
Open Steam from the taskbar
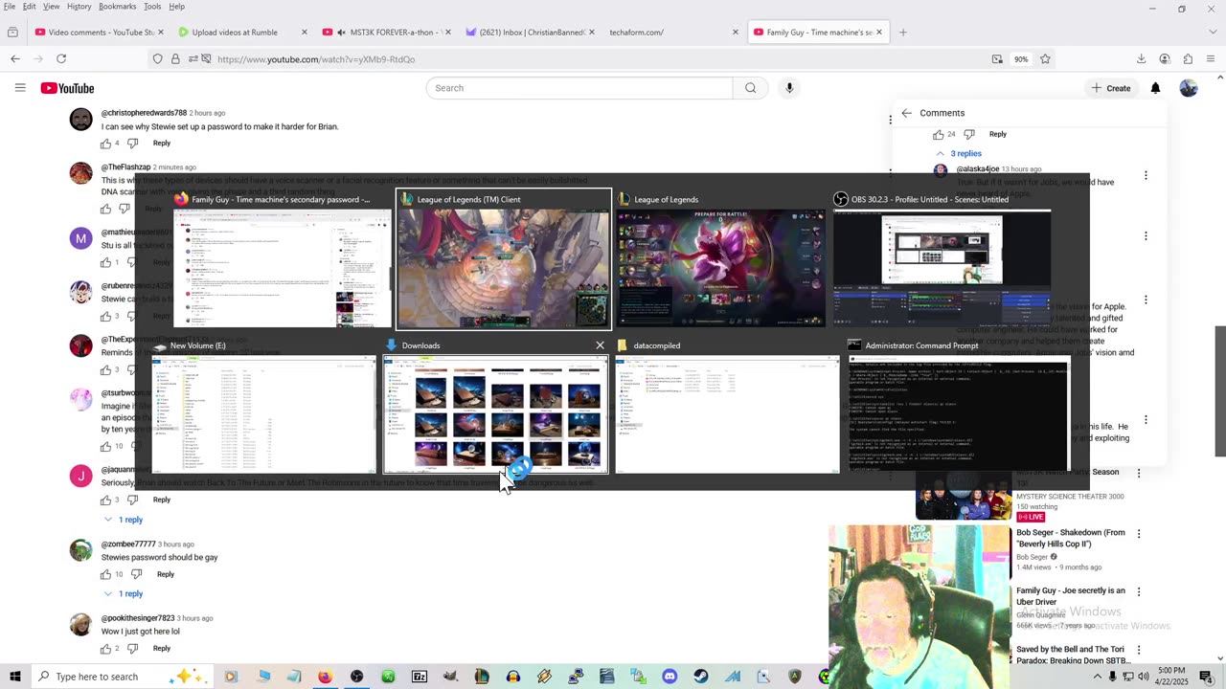(701, 677)
